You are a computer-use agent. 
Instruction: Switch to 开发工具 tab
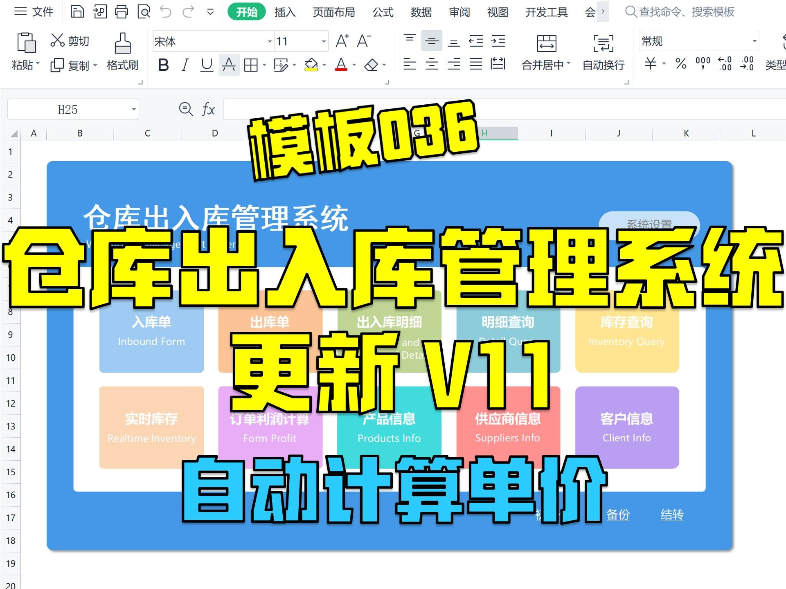[546, 12]
